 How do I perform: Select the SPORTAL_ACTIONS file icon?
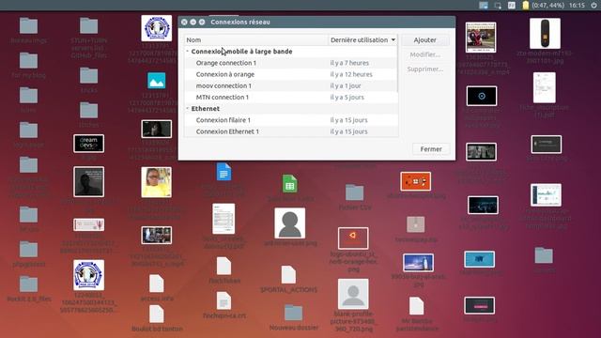(288, 274)
